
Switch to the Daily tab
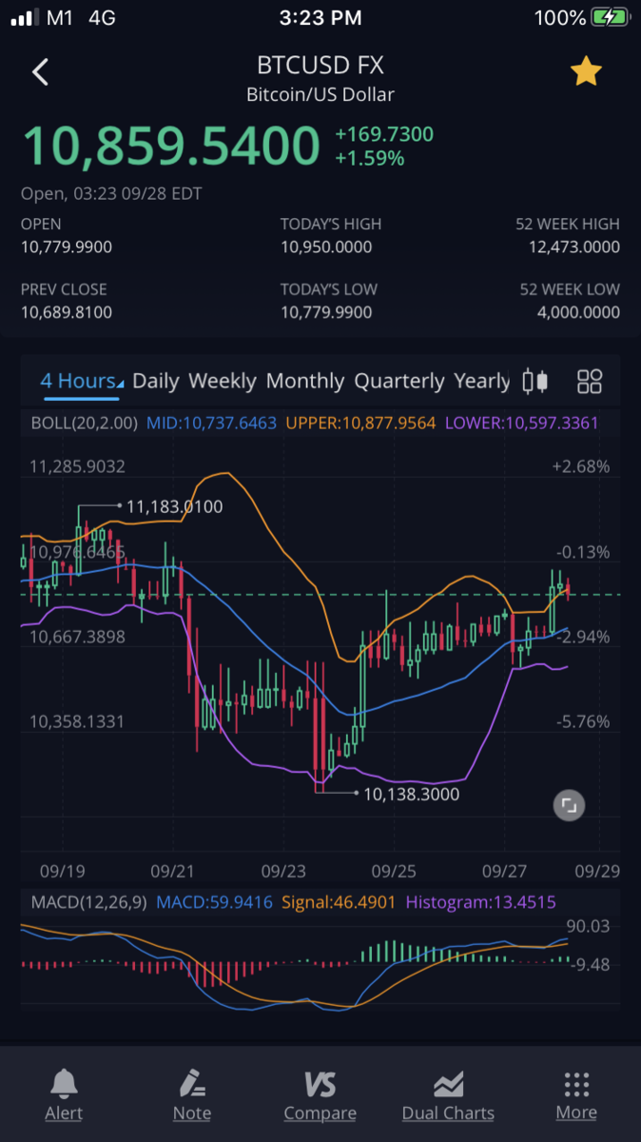coord(156,382)
